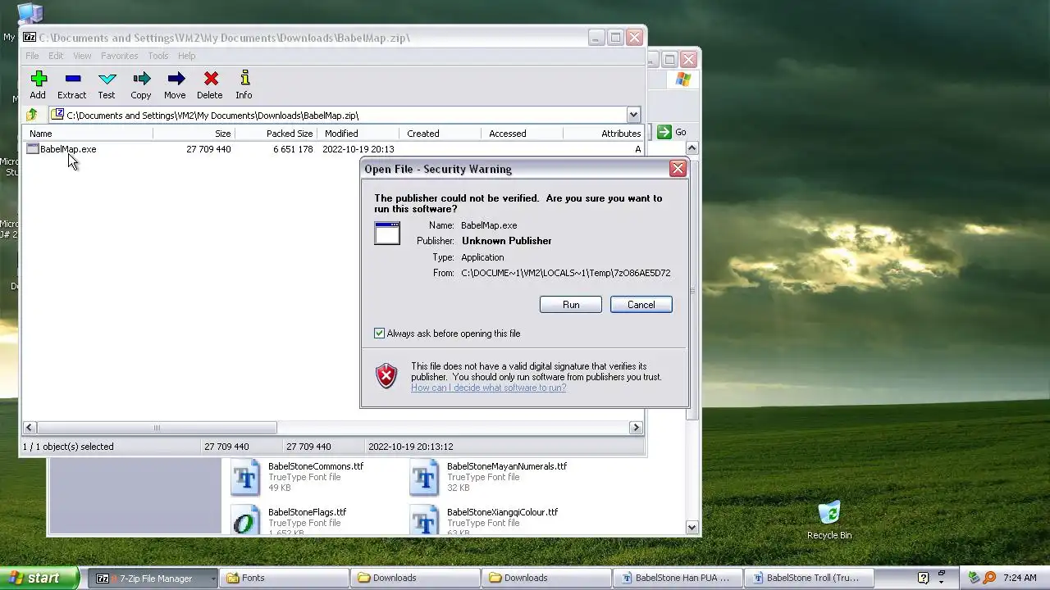
Task: Click the Cancel button
Action: click(641, 305)
